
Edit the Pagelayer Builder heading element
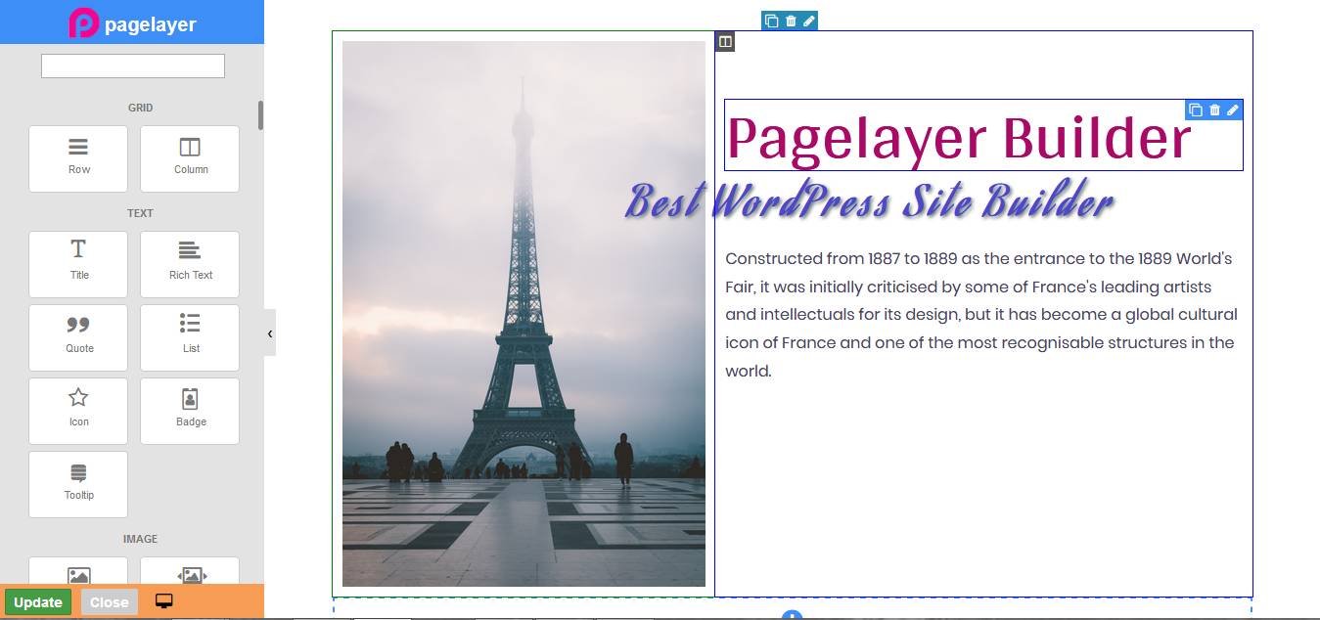[1233, 110]
